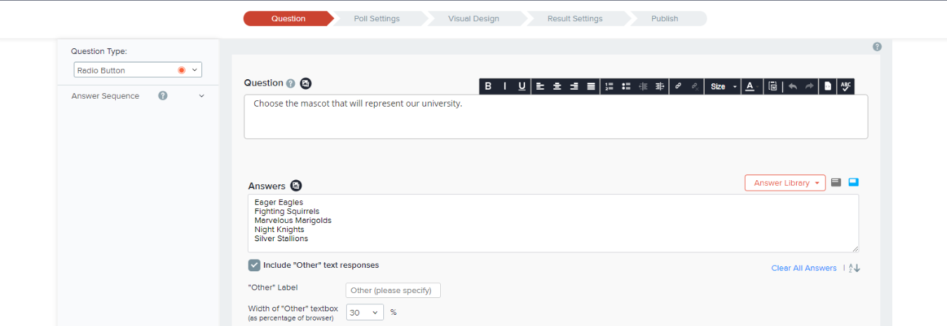Open the font Size dropdown
This screenshot has height=326, width=947.
(x=722, y=86)
